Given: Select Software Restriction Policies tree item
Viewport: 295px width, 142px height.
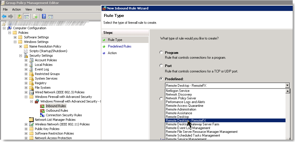Looking at the screenshot, I should [x=54, y=133].
